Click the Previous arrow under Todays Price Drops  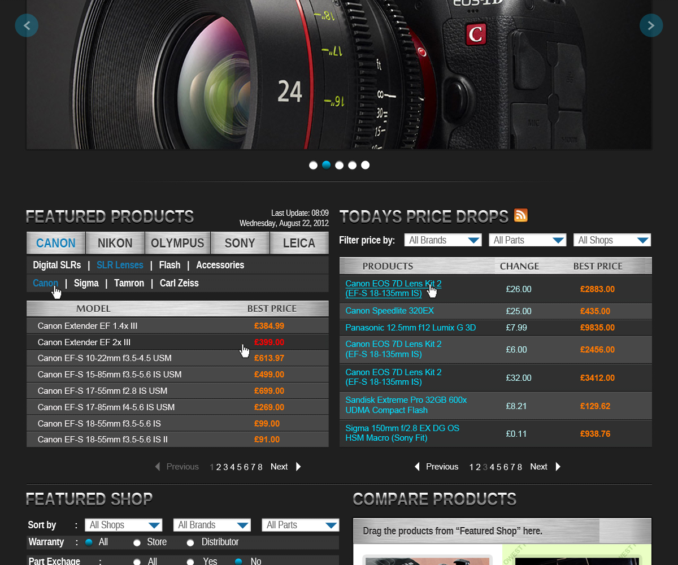[x=417, y=467]
